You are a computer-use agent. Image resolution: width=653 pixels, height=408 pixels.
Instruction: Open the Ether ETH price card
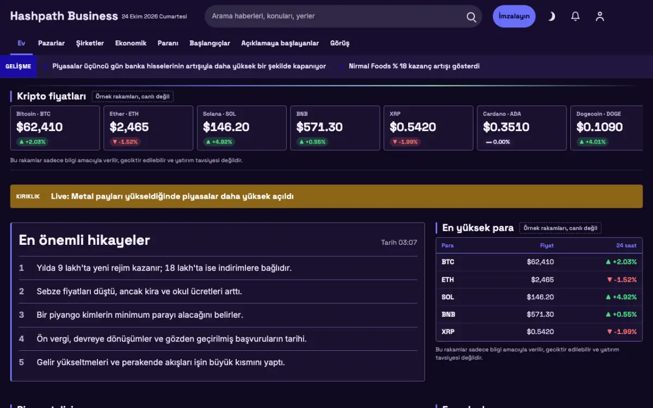[149, 128]
